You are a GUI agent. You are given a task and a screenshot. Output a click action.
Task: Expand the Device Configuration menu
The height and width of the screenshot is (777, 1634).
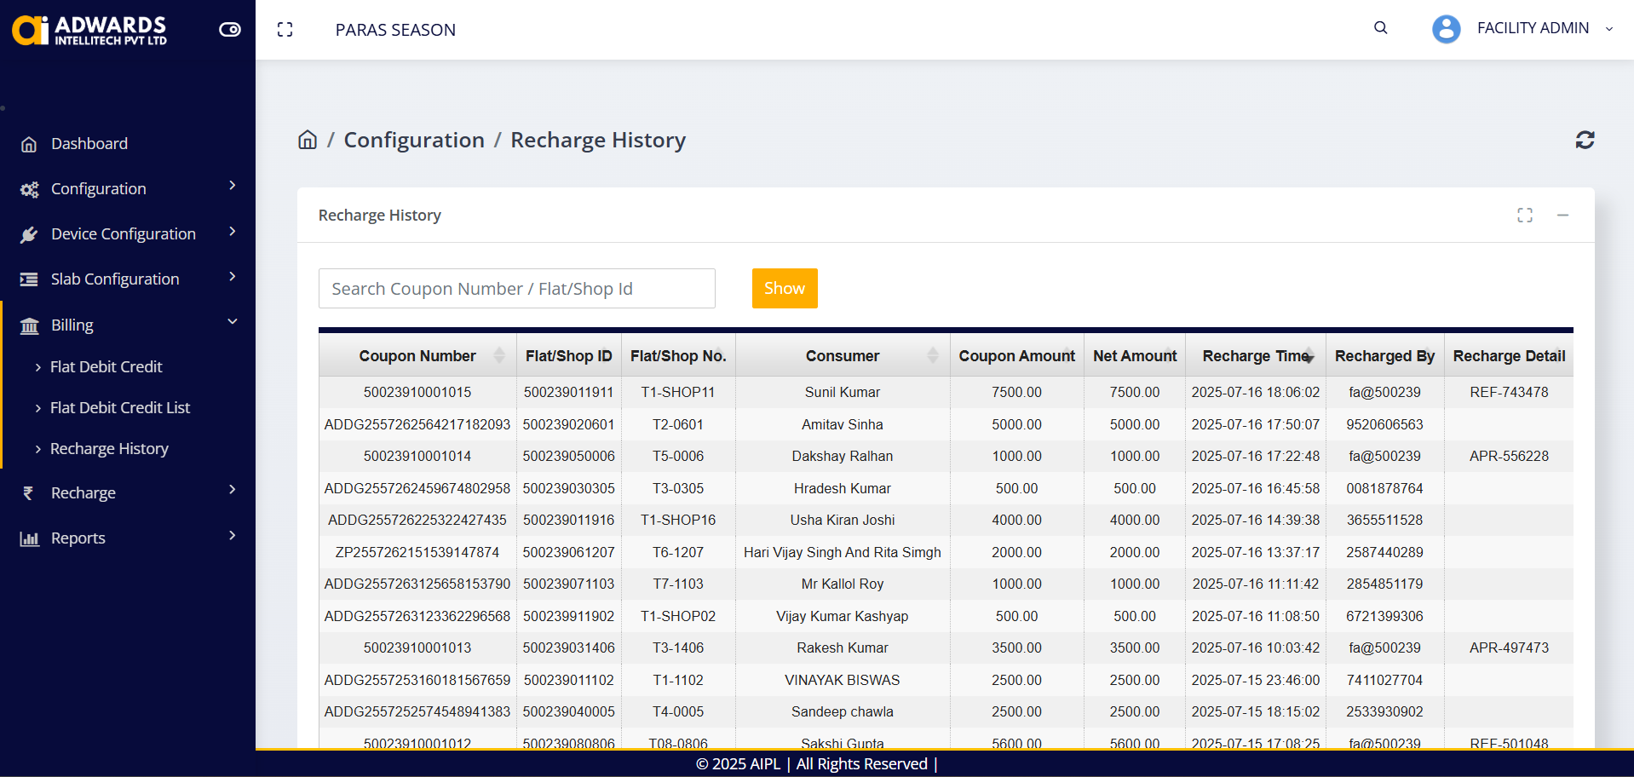tap(124, 234)
